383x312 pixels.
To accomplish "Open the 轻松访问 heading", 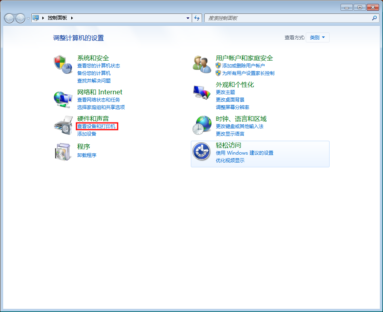I will (x=229, y=145).
